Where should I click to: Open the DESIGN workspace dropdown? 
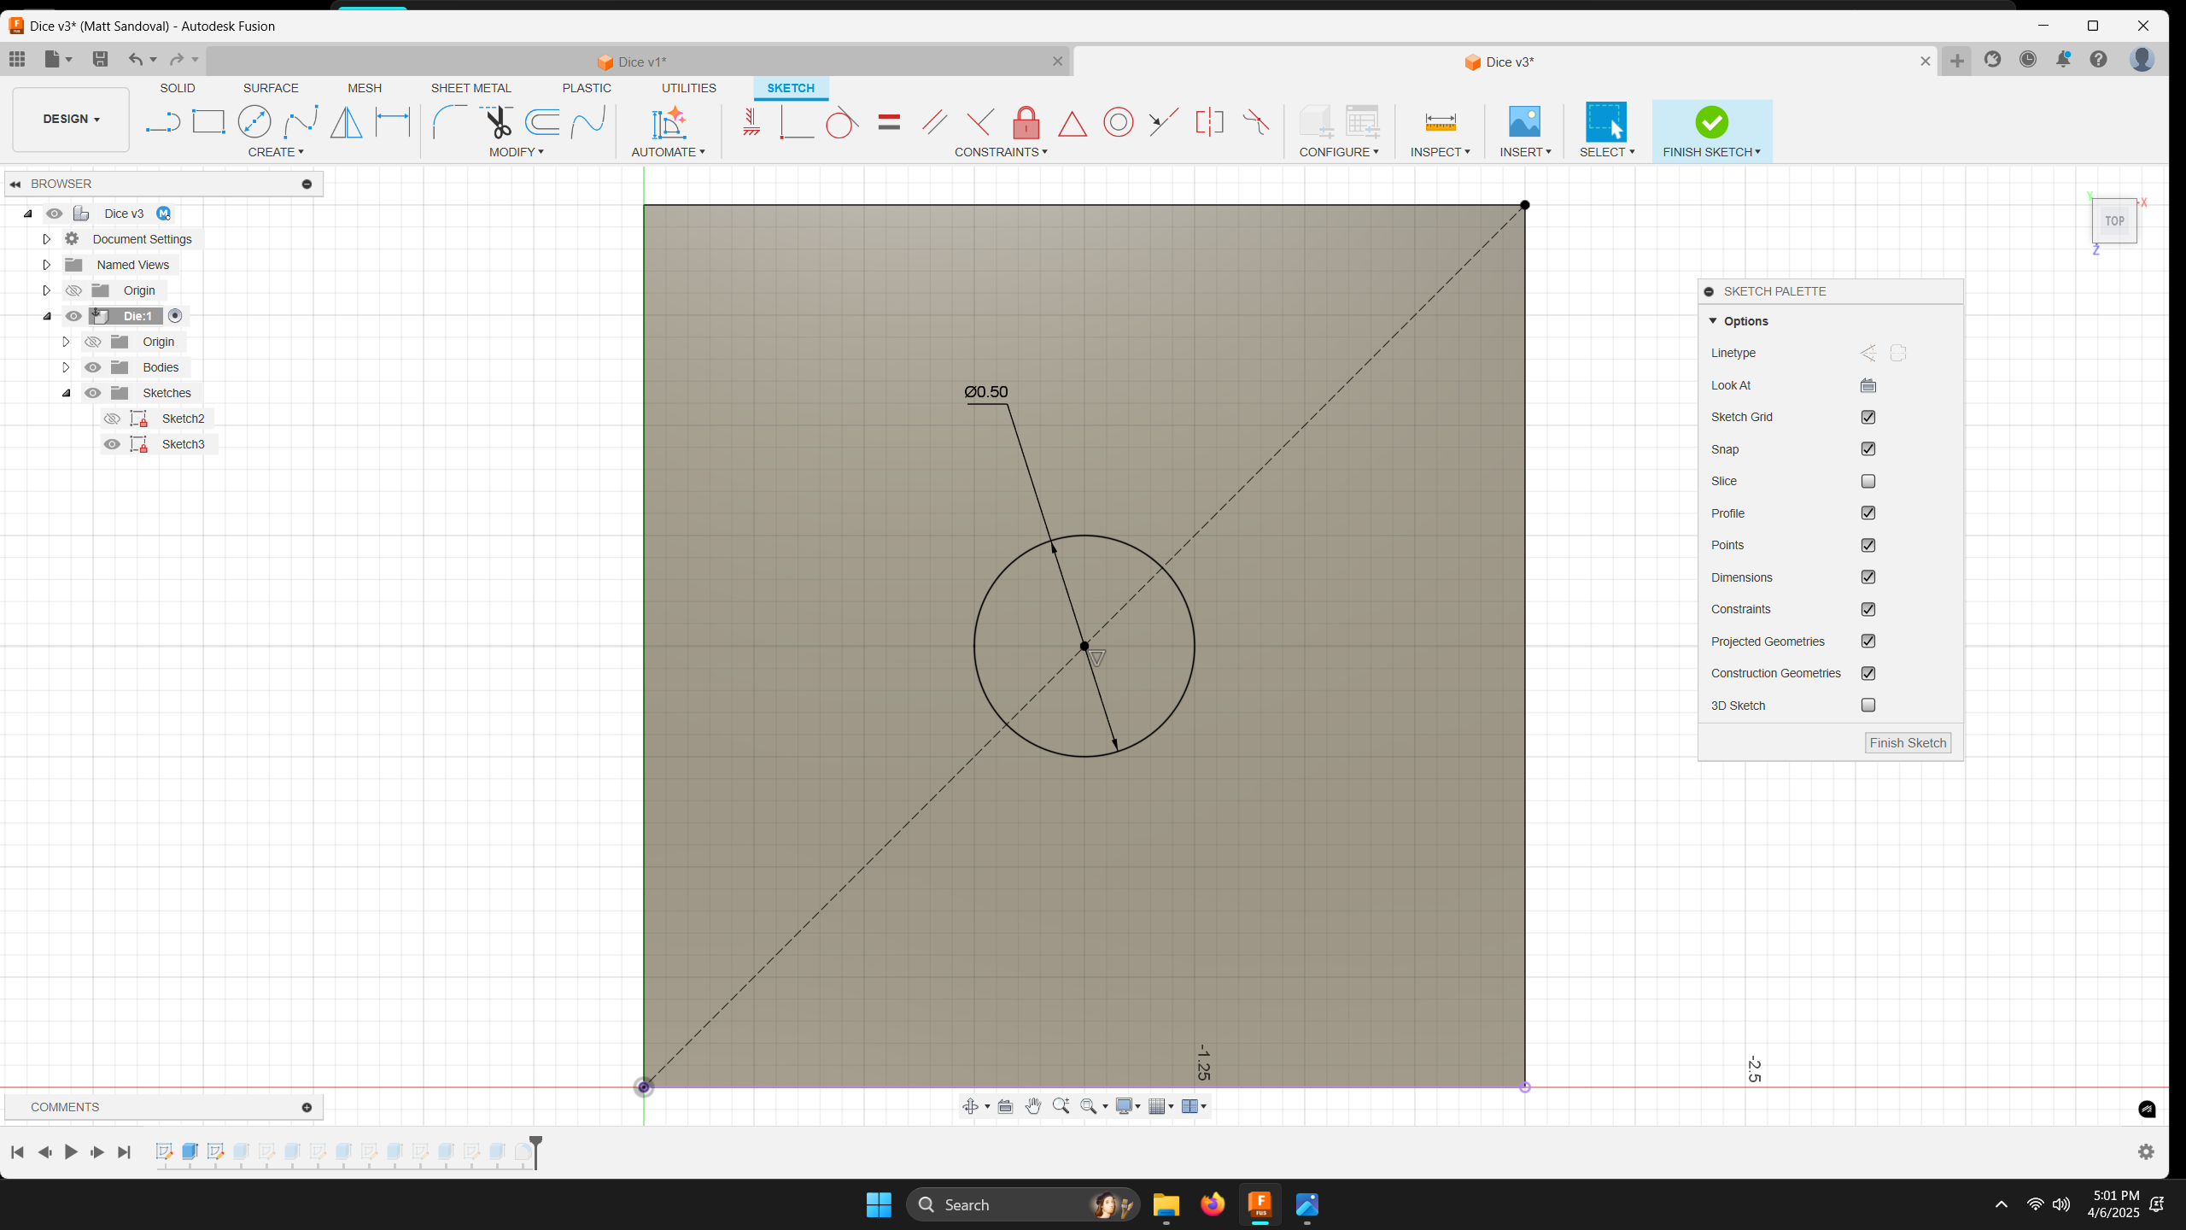pyautogui.click(x=71, y=119)
